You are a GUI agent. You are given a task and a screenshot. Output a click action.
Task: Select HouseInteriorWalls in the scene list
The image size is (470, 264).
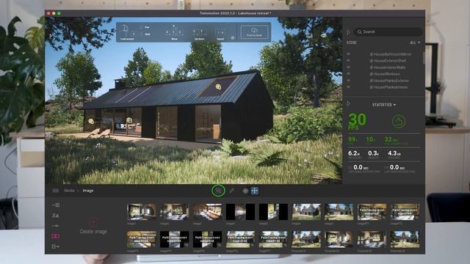388,67
